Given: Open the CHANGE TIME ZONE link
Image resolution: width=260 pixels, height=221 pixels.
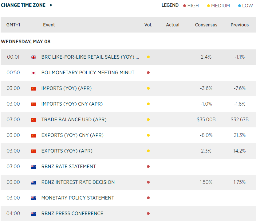Looking at the screenshot, I should 23,5.
